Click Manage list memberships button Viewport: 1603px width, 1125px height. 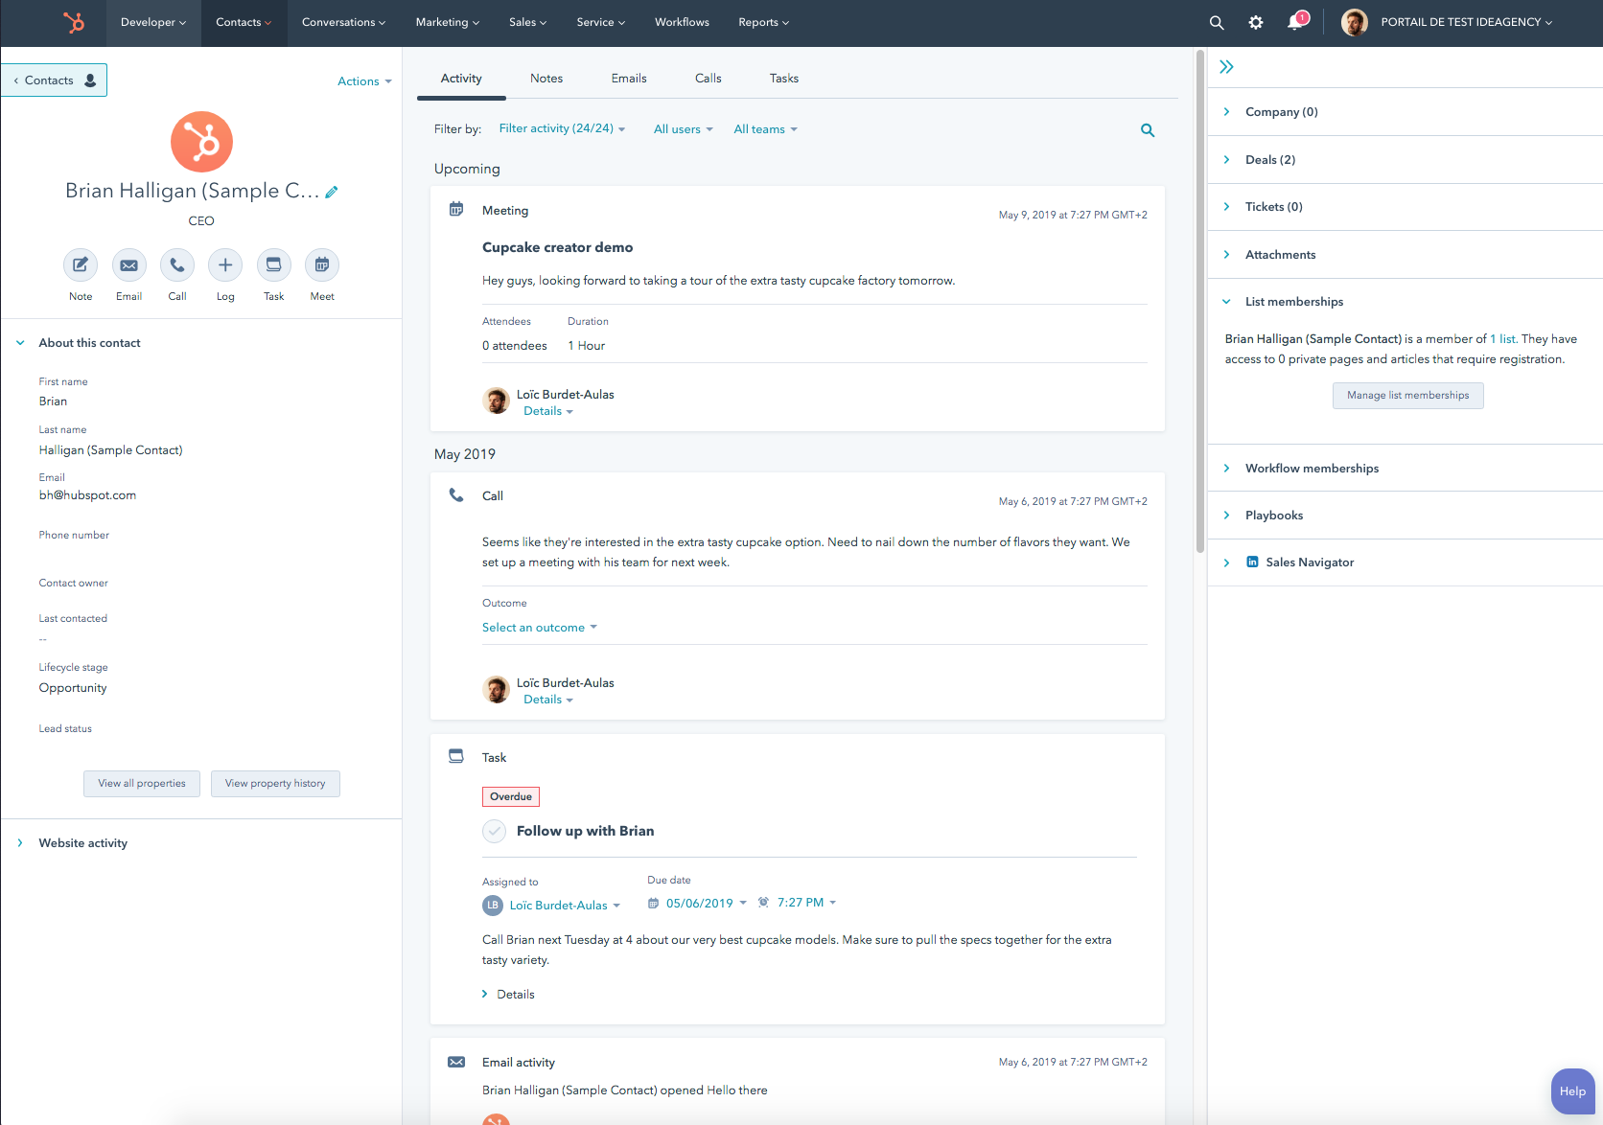pyautogui.click(x=1408, y=396)
